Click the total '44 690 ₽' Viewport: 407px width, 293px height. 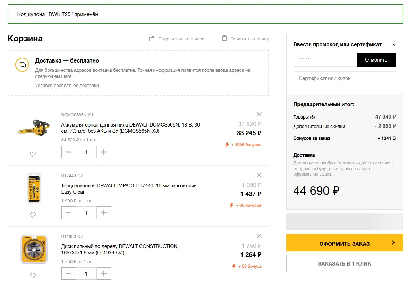pyautogui.click(x=316, y=190)
